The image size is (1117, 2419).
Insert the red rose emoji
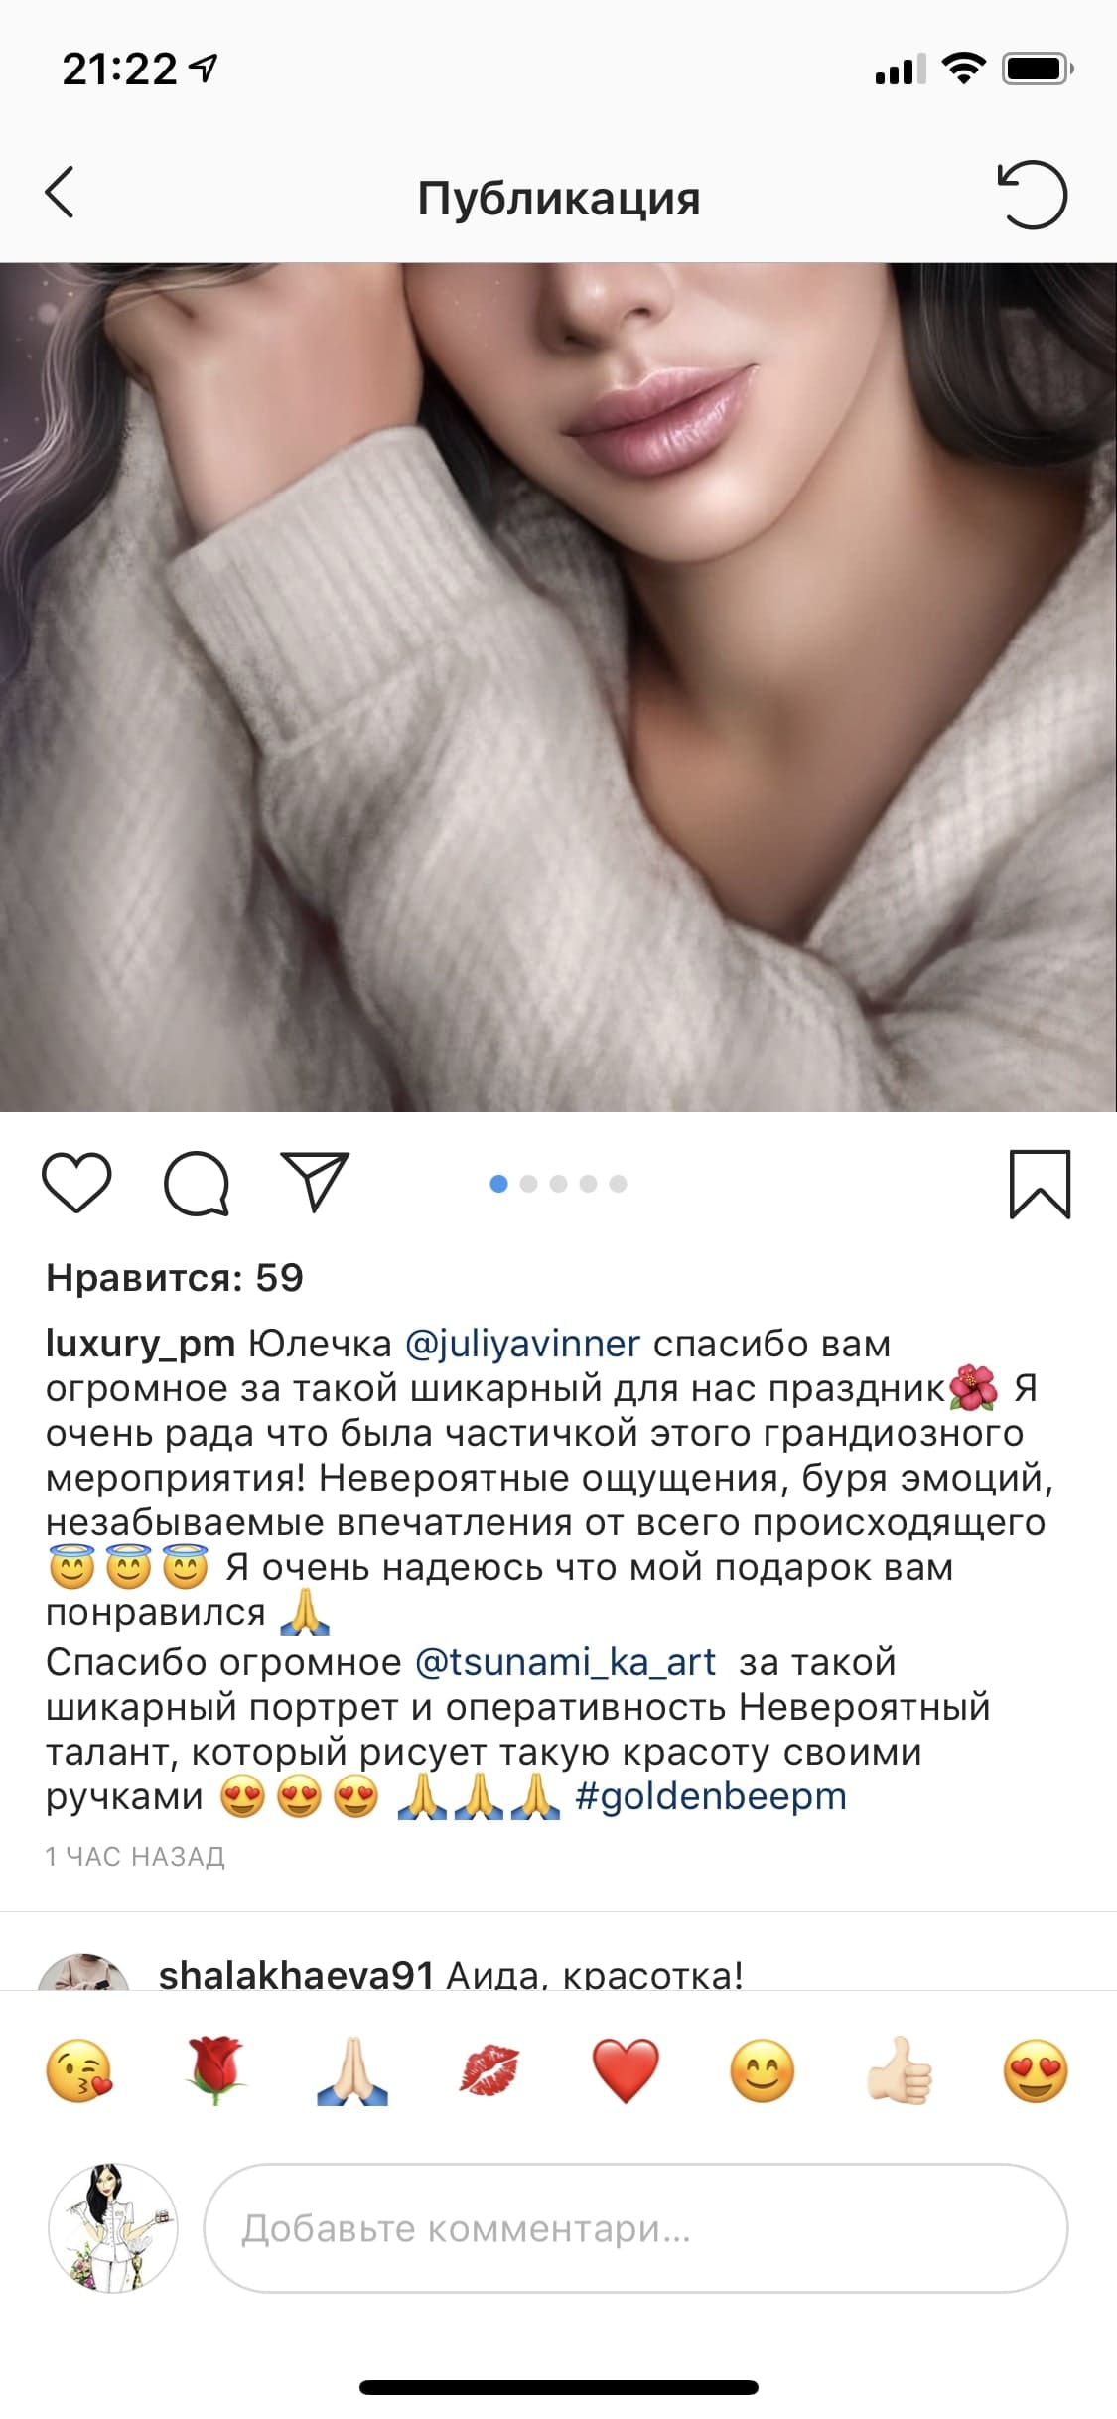216,2071
